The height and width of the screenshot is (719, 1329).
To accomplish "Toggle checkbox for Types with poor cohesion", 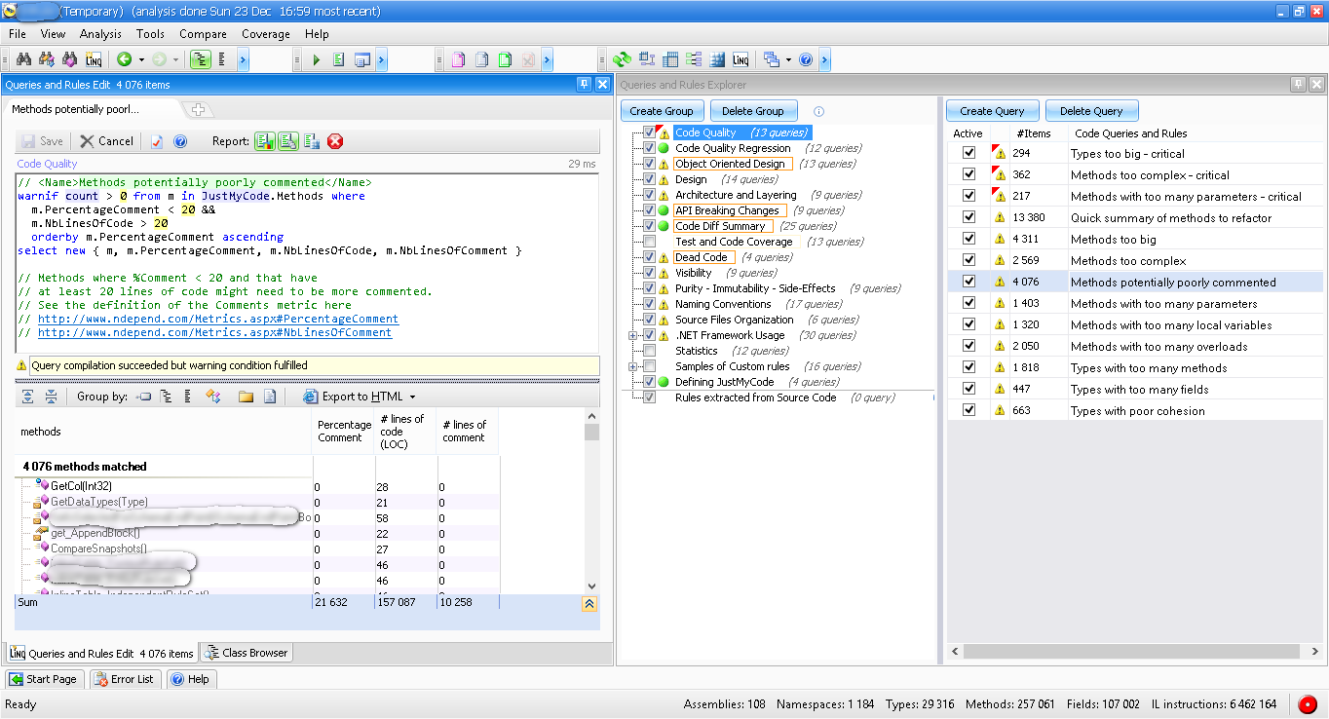I will [968, 410].
